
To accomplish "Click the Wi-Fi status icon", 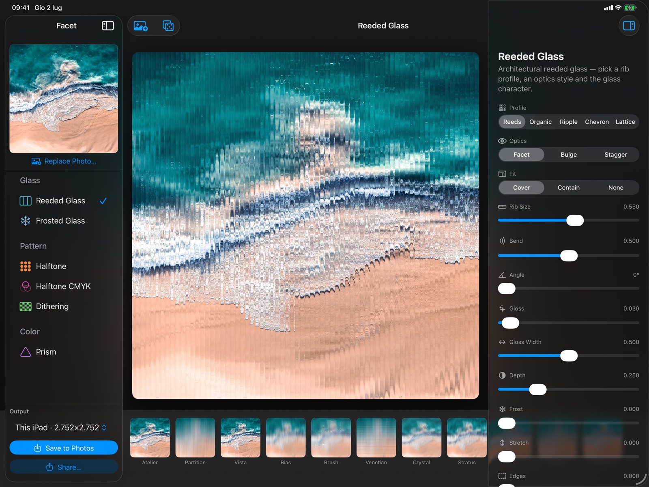I will (618, 7).
